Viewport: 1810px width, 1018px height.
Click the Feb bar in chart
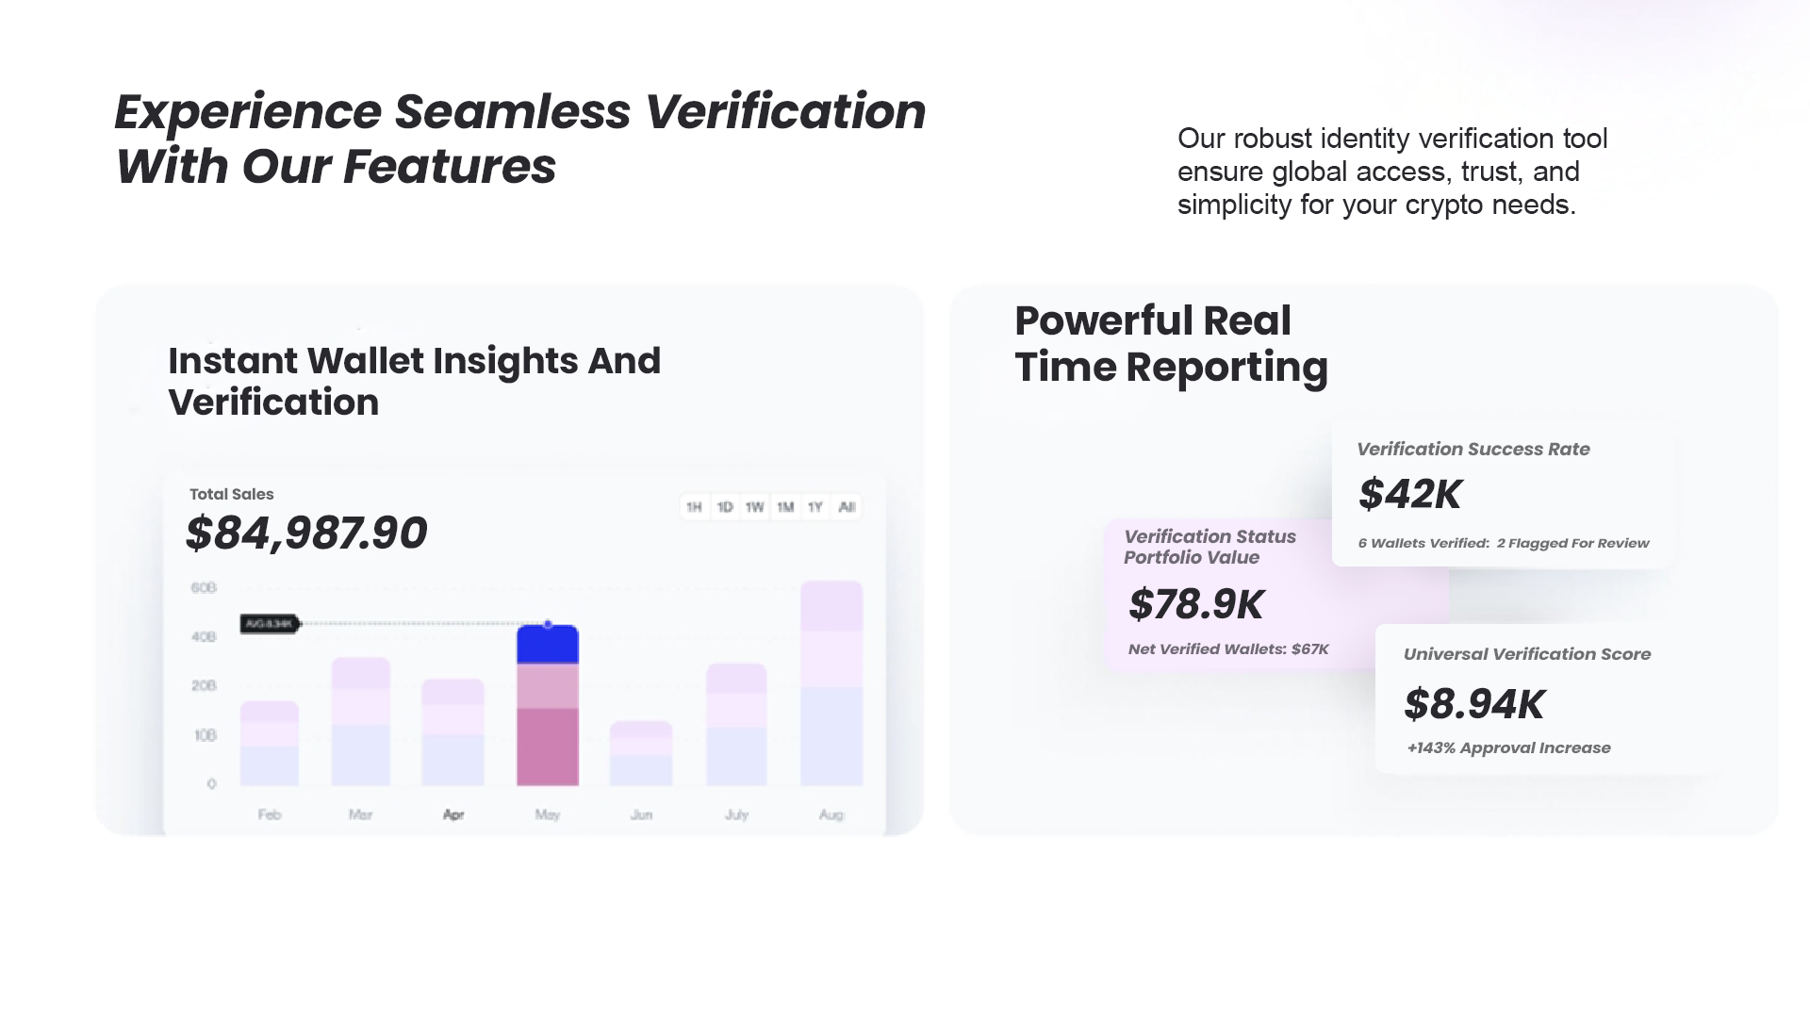tap(270, 743)
